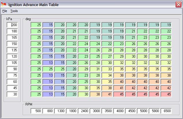The width and height of the screenshot is (183, 119).
Task: Select the advance cell at 120 kPa and 1300 RPM
Action: [x=60, y=56]
